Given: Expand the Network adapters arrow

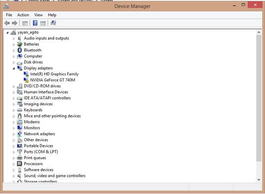Looking at the screenshot, I should (x=14, y=134).
